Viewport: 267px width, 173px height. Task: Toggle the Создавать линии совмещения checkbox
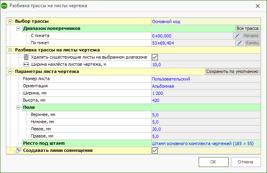tap(155, 150)
